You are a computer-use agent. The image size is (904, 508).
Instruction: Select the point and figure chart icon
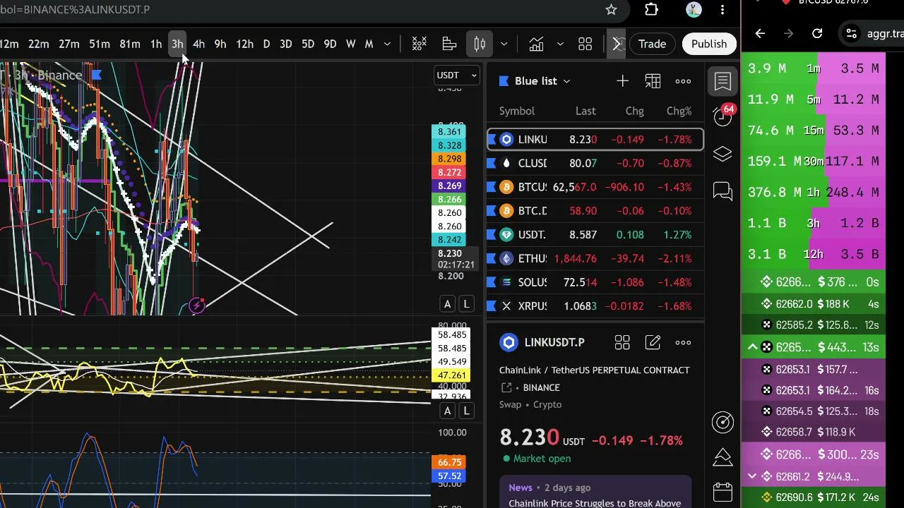tap(420, 44)
